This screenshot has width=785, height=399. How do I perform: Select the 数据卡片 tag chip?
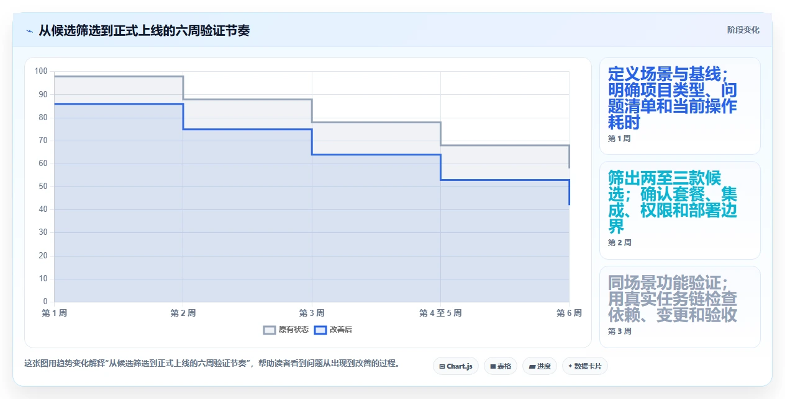585,366
